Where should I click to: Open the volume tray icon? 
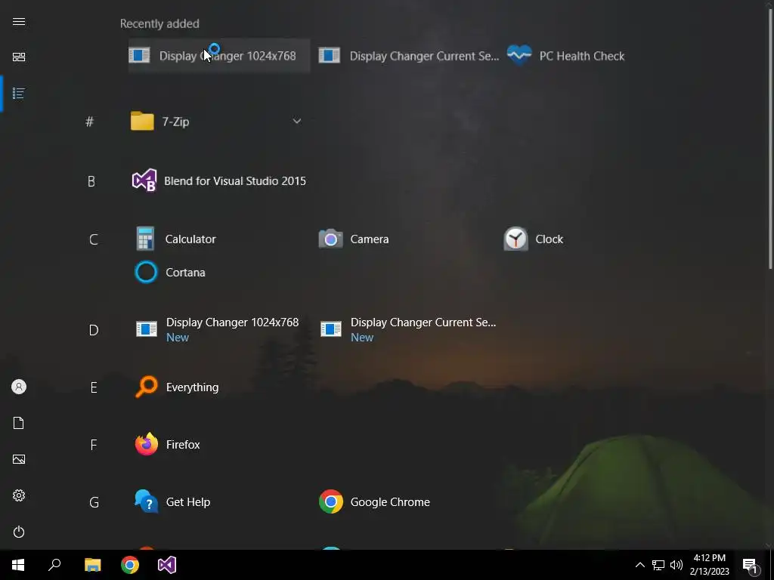tap(676, 565)
